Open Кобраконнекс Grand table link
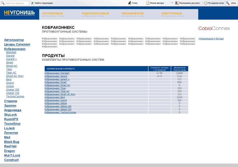 [x=55, y=101]
